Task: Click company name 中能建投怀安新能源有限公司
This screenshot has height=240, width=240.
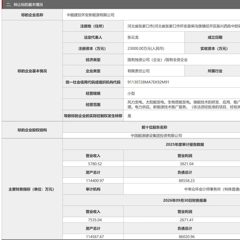Action: (x=91, y=15)
